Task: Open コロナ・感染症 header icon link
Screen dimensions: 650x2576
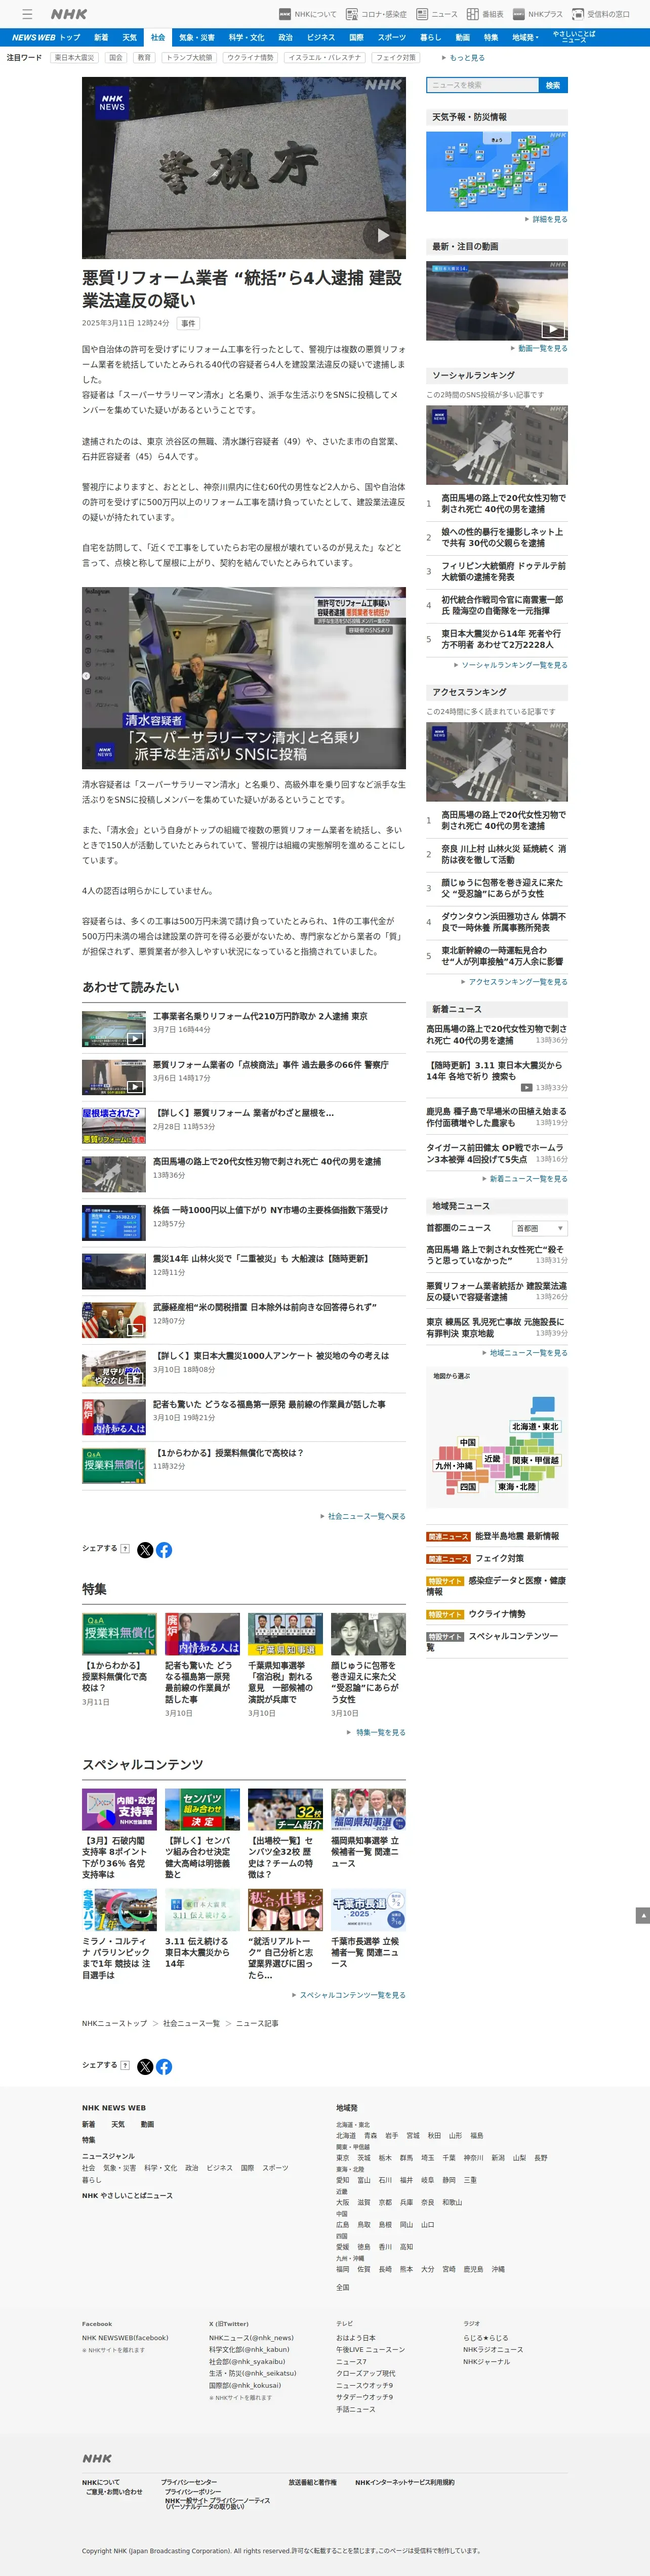Action: 376,14
